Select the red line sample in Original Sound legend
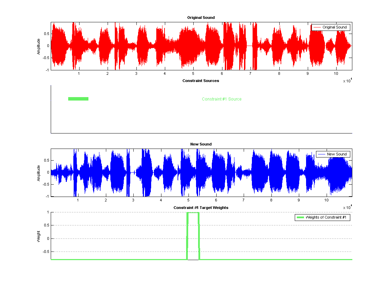Viewport: 389px width, 292px height. tap(317, 27)
